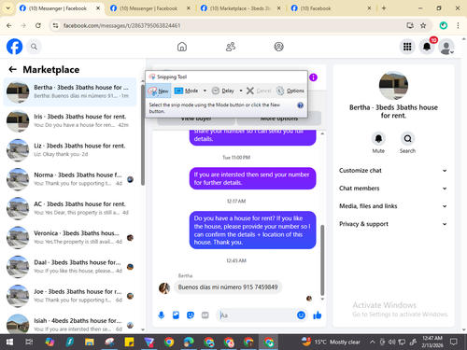Bookmark this page with the star

coord(423,25)
